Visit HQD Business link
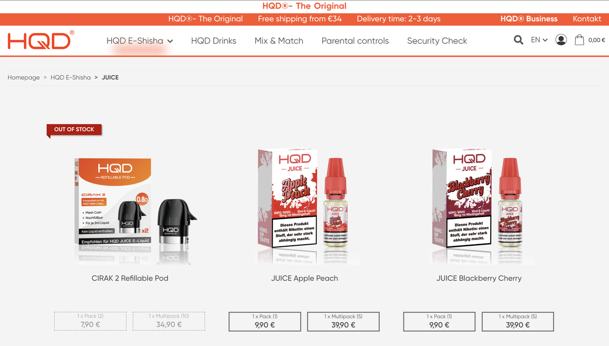 [x=529, y=19]
